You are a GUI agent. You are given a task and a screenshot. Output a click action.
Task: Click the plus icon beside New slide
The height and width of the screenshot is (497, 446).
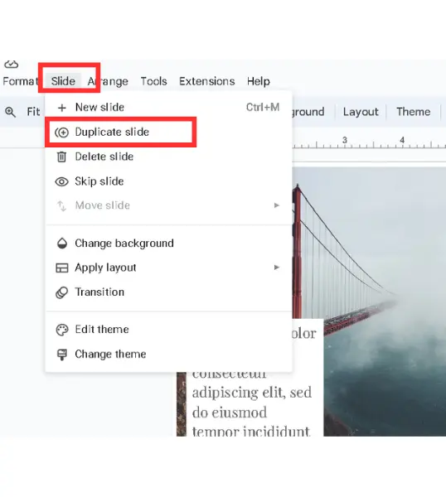tap(62, 108)
